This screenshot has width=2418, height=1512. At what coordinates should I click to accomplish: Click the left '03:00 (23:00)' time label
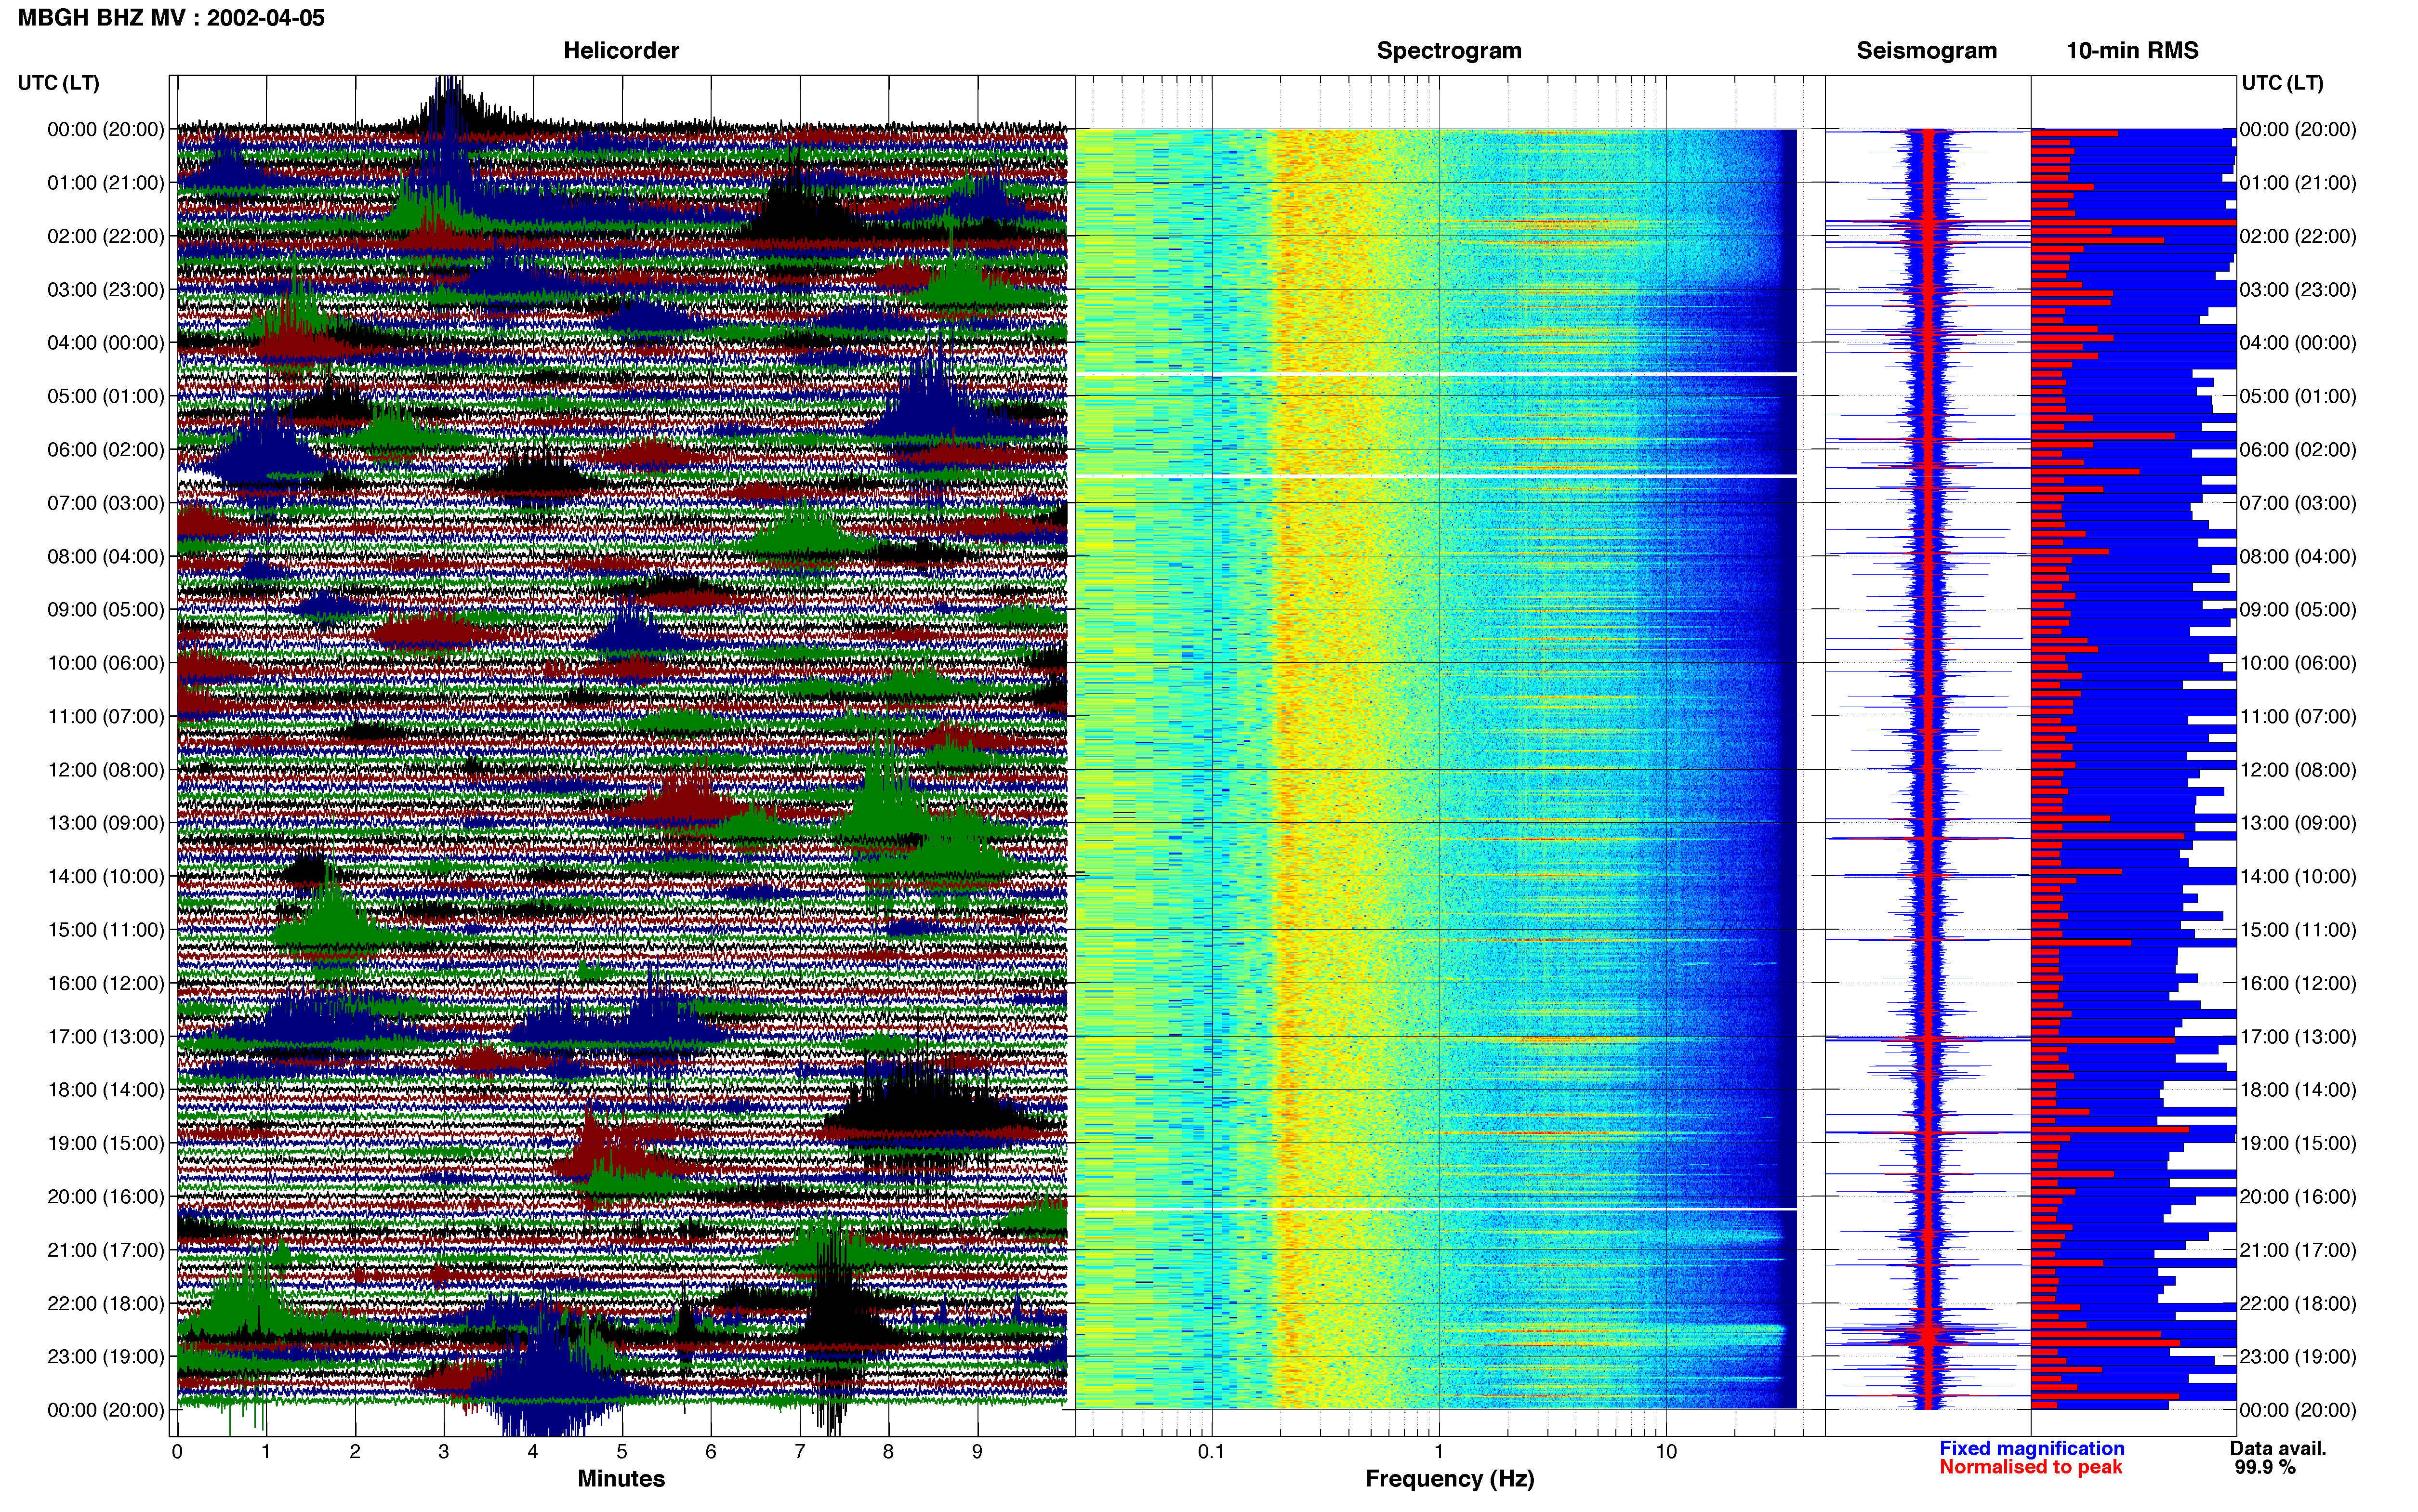106,290
